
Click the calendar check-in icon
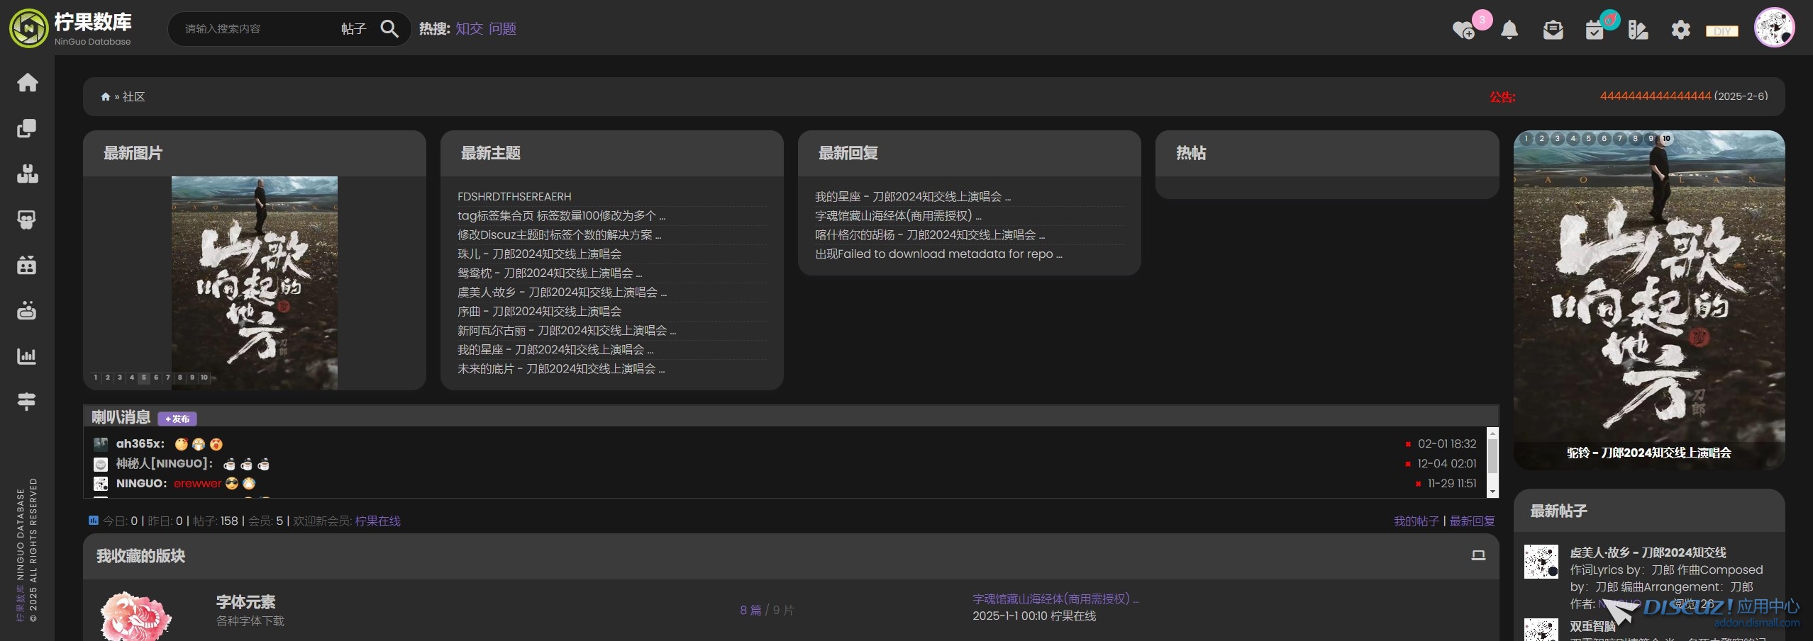click(1595, 30)
